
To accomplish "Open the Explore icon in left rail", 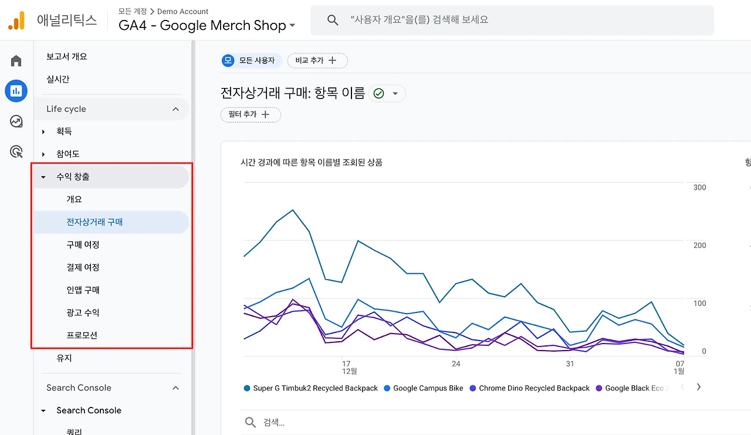I will pyautogui.click(x=16, y=121).
